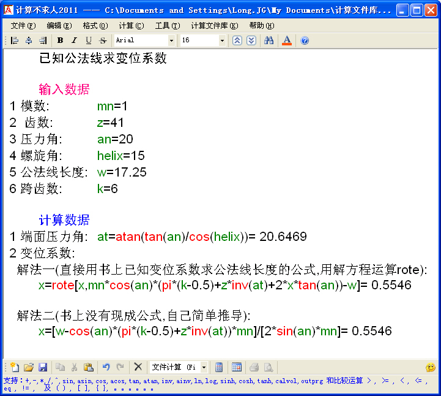Open help with the blue question icon
Screen dimensions: 441x396
click(305, 40)
